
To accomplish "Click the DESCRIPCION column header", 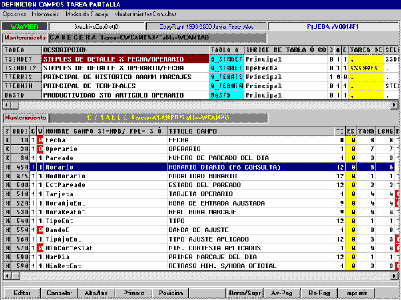I will [x=125, y=50].
